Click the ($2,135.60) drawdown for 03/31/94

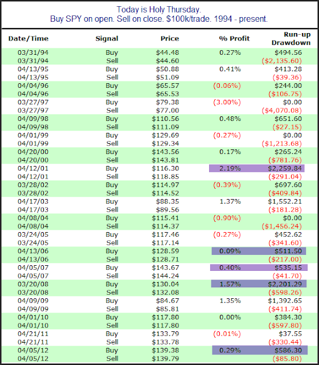(x=281, y=61)
